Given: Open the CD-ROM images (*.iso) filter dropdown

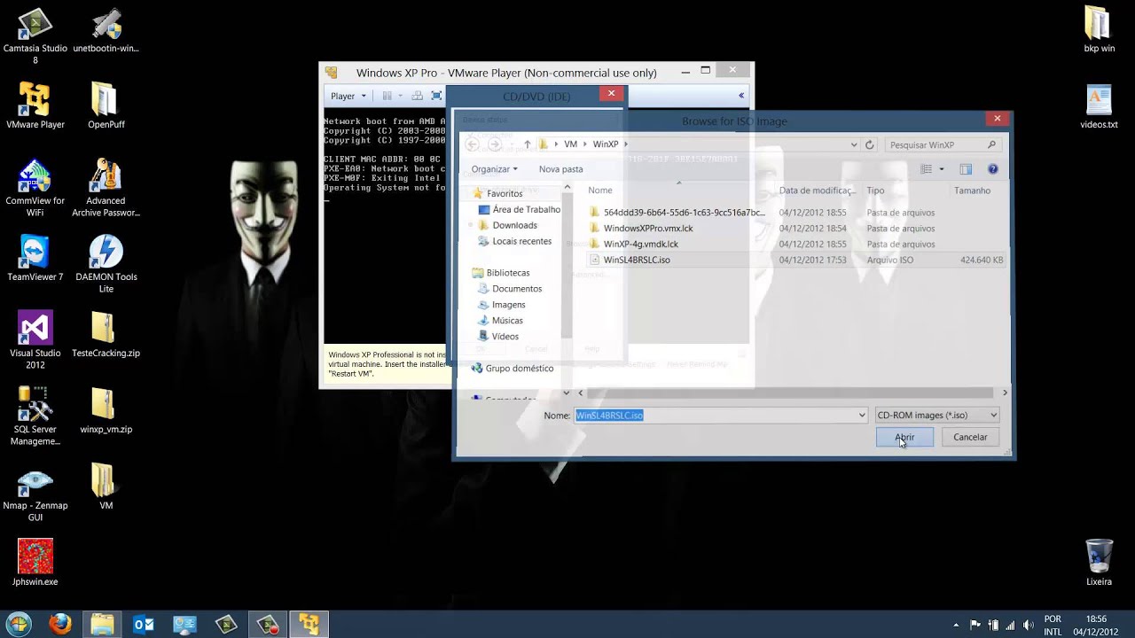Looking at the screenshot, I should click(937, 415).
